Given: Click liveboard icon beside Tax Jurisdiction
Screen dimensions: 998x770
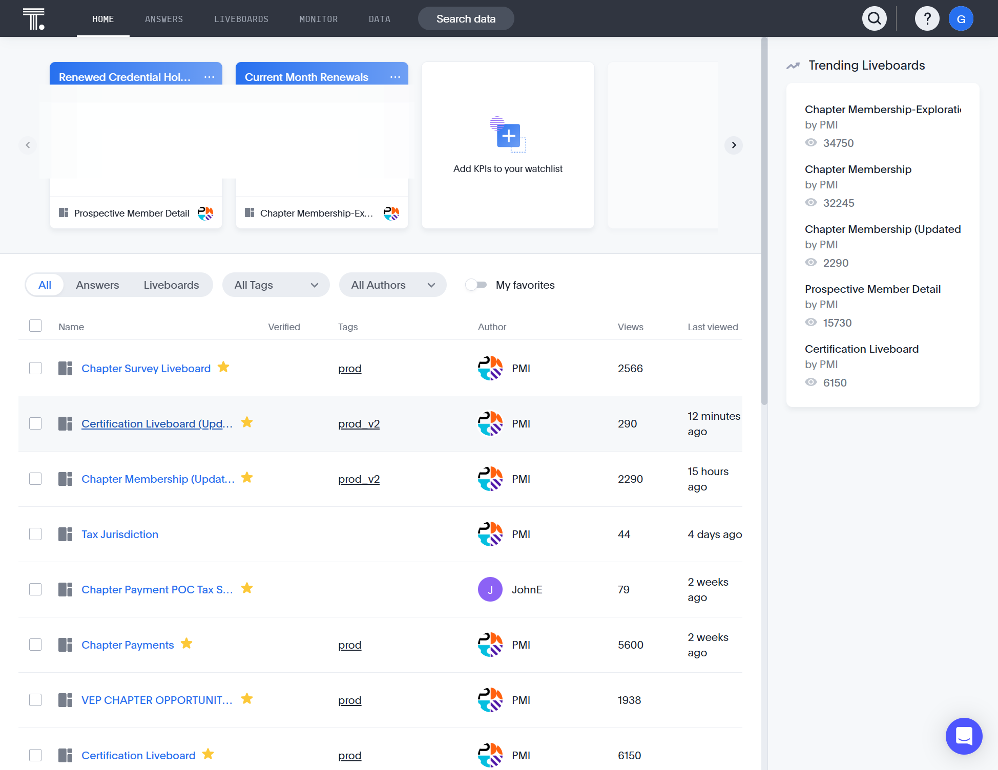Looking at the screenshot, I should (x=65, y=534).
